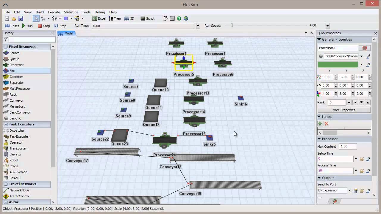Open the Send To Port dropdown
Screen dimensions: 381x214
coord(349,191)
